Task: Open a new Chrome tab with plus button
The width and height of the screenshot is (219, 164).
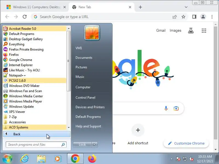Action: [x=140, y=7]
